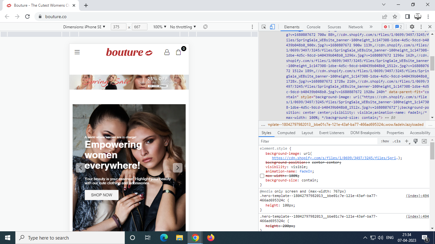The width and height of the screenshot is (435, 244).
Task: Open the hamburger menu on the Bouture page
Action: [x=77, y=52]
